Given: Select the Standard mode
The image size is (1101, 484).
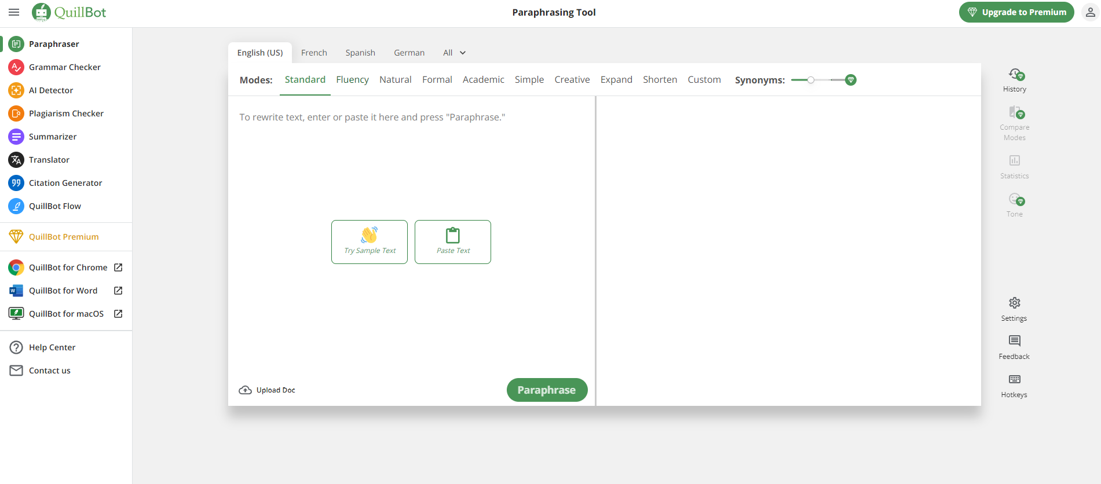Looking at the screenshot, I should pos(305,79).
